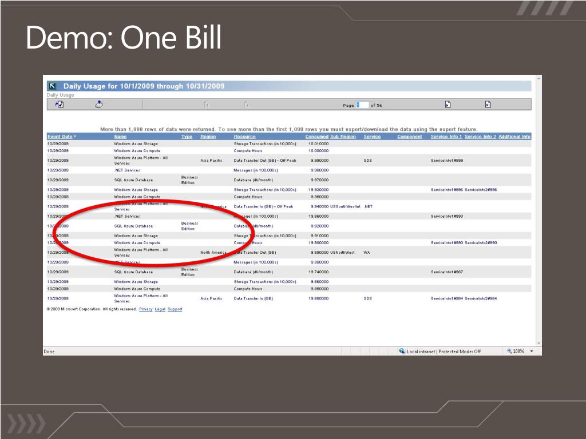Click the export data icon in toolbar
Image resolution: width=586 pixels, height=439 pixels.
coord(98,104)
